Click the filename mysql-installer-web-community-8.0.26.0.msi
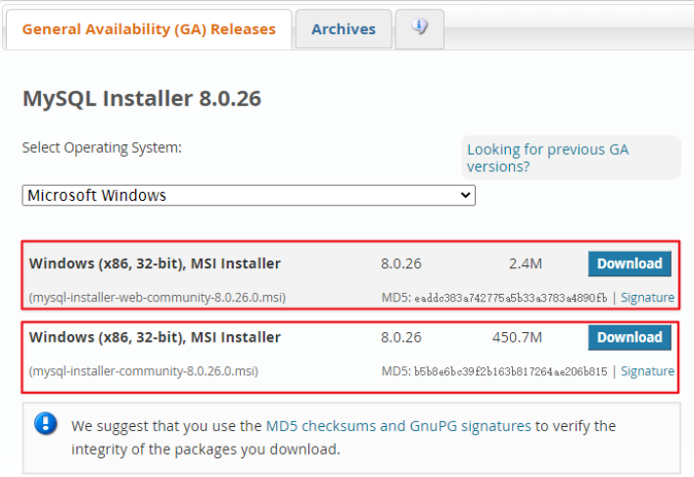 coord(158,297)
